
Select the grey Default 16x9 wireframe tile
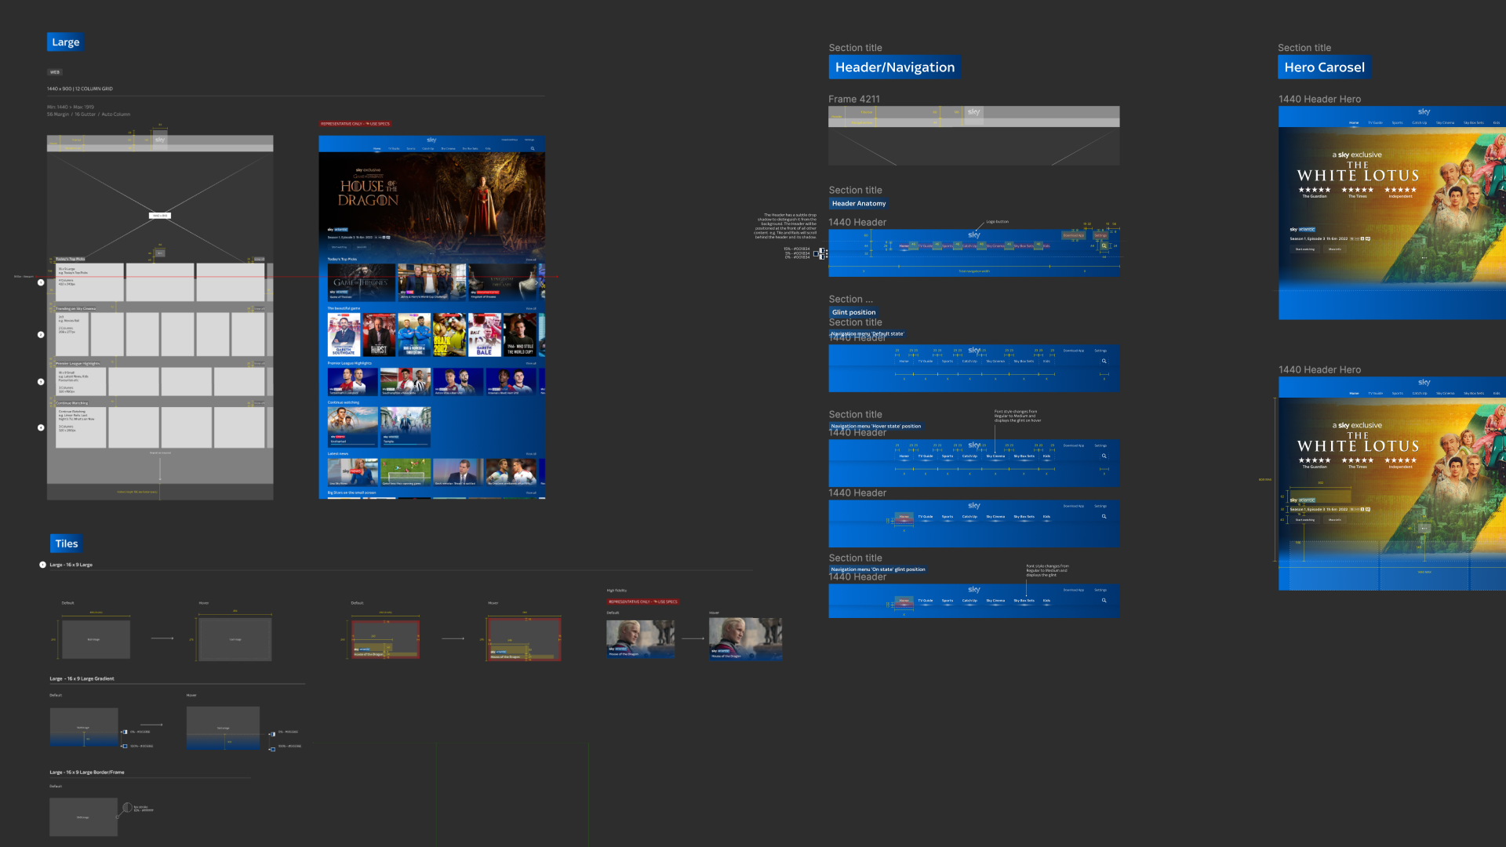[96, 639]
